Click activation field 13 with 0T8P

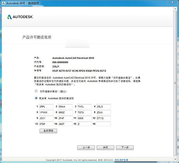point(46,124)
